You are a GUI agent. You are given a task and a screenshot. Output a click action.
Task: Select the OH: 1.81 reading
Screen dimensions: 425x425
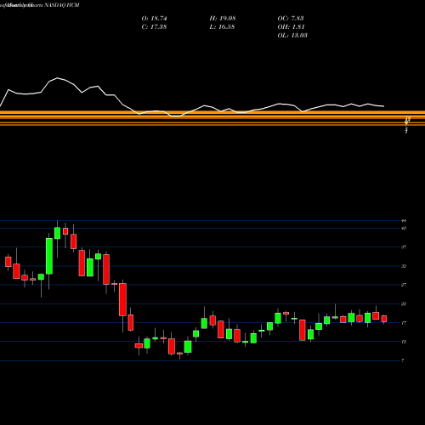coord(291,27)
